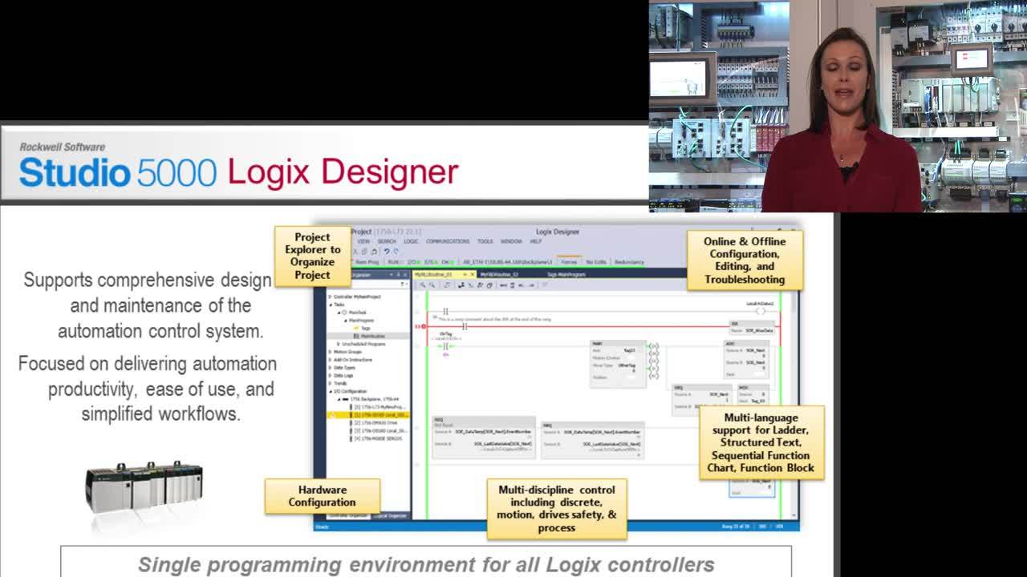1027x577 pixels.
Task: Click the organizer search field
Action: pos(367,284)
